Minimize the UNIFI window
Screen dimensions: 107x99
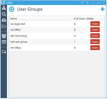click(x=93, y=3)
